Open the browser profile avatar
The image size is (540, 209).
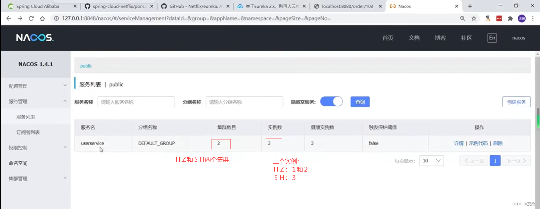tap(522, 19)
